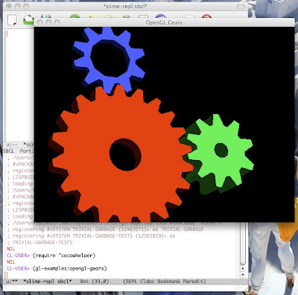Zoom the OpenGL Gears window
298x295 pixels.
pyautogui.click(x=57, y=22)
